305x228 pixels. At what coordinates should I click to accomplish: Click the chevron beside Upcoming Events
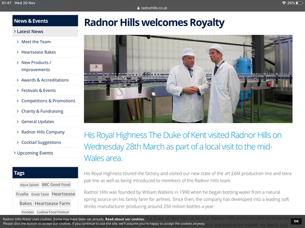(x=15, y=153)
